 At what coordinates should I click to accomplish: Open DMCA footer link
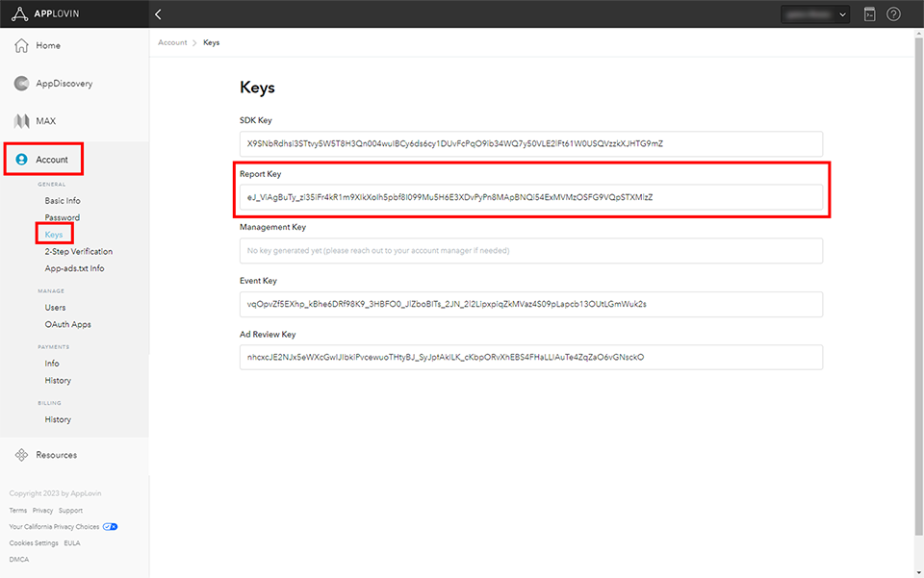19,559
